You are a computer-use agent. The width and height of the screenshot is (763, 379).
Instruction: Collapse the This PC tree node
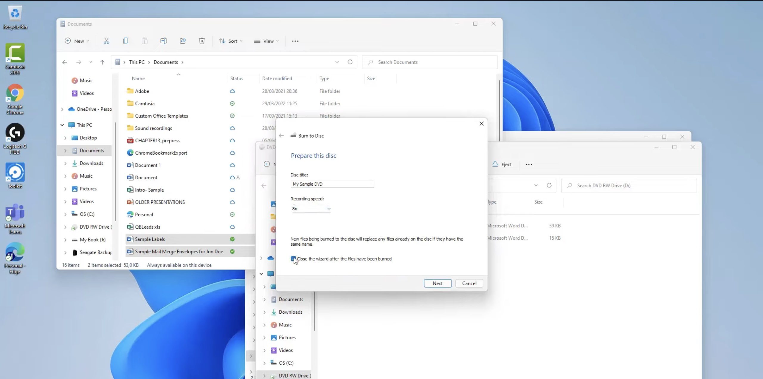click(x=62, y=125)
